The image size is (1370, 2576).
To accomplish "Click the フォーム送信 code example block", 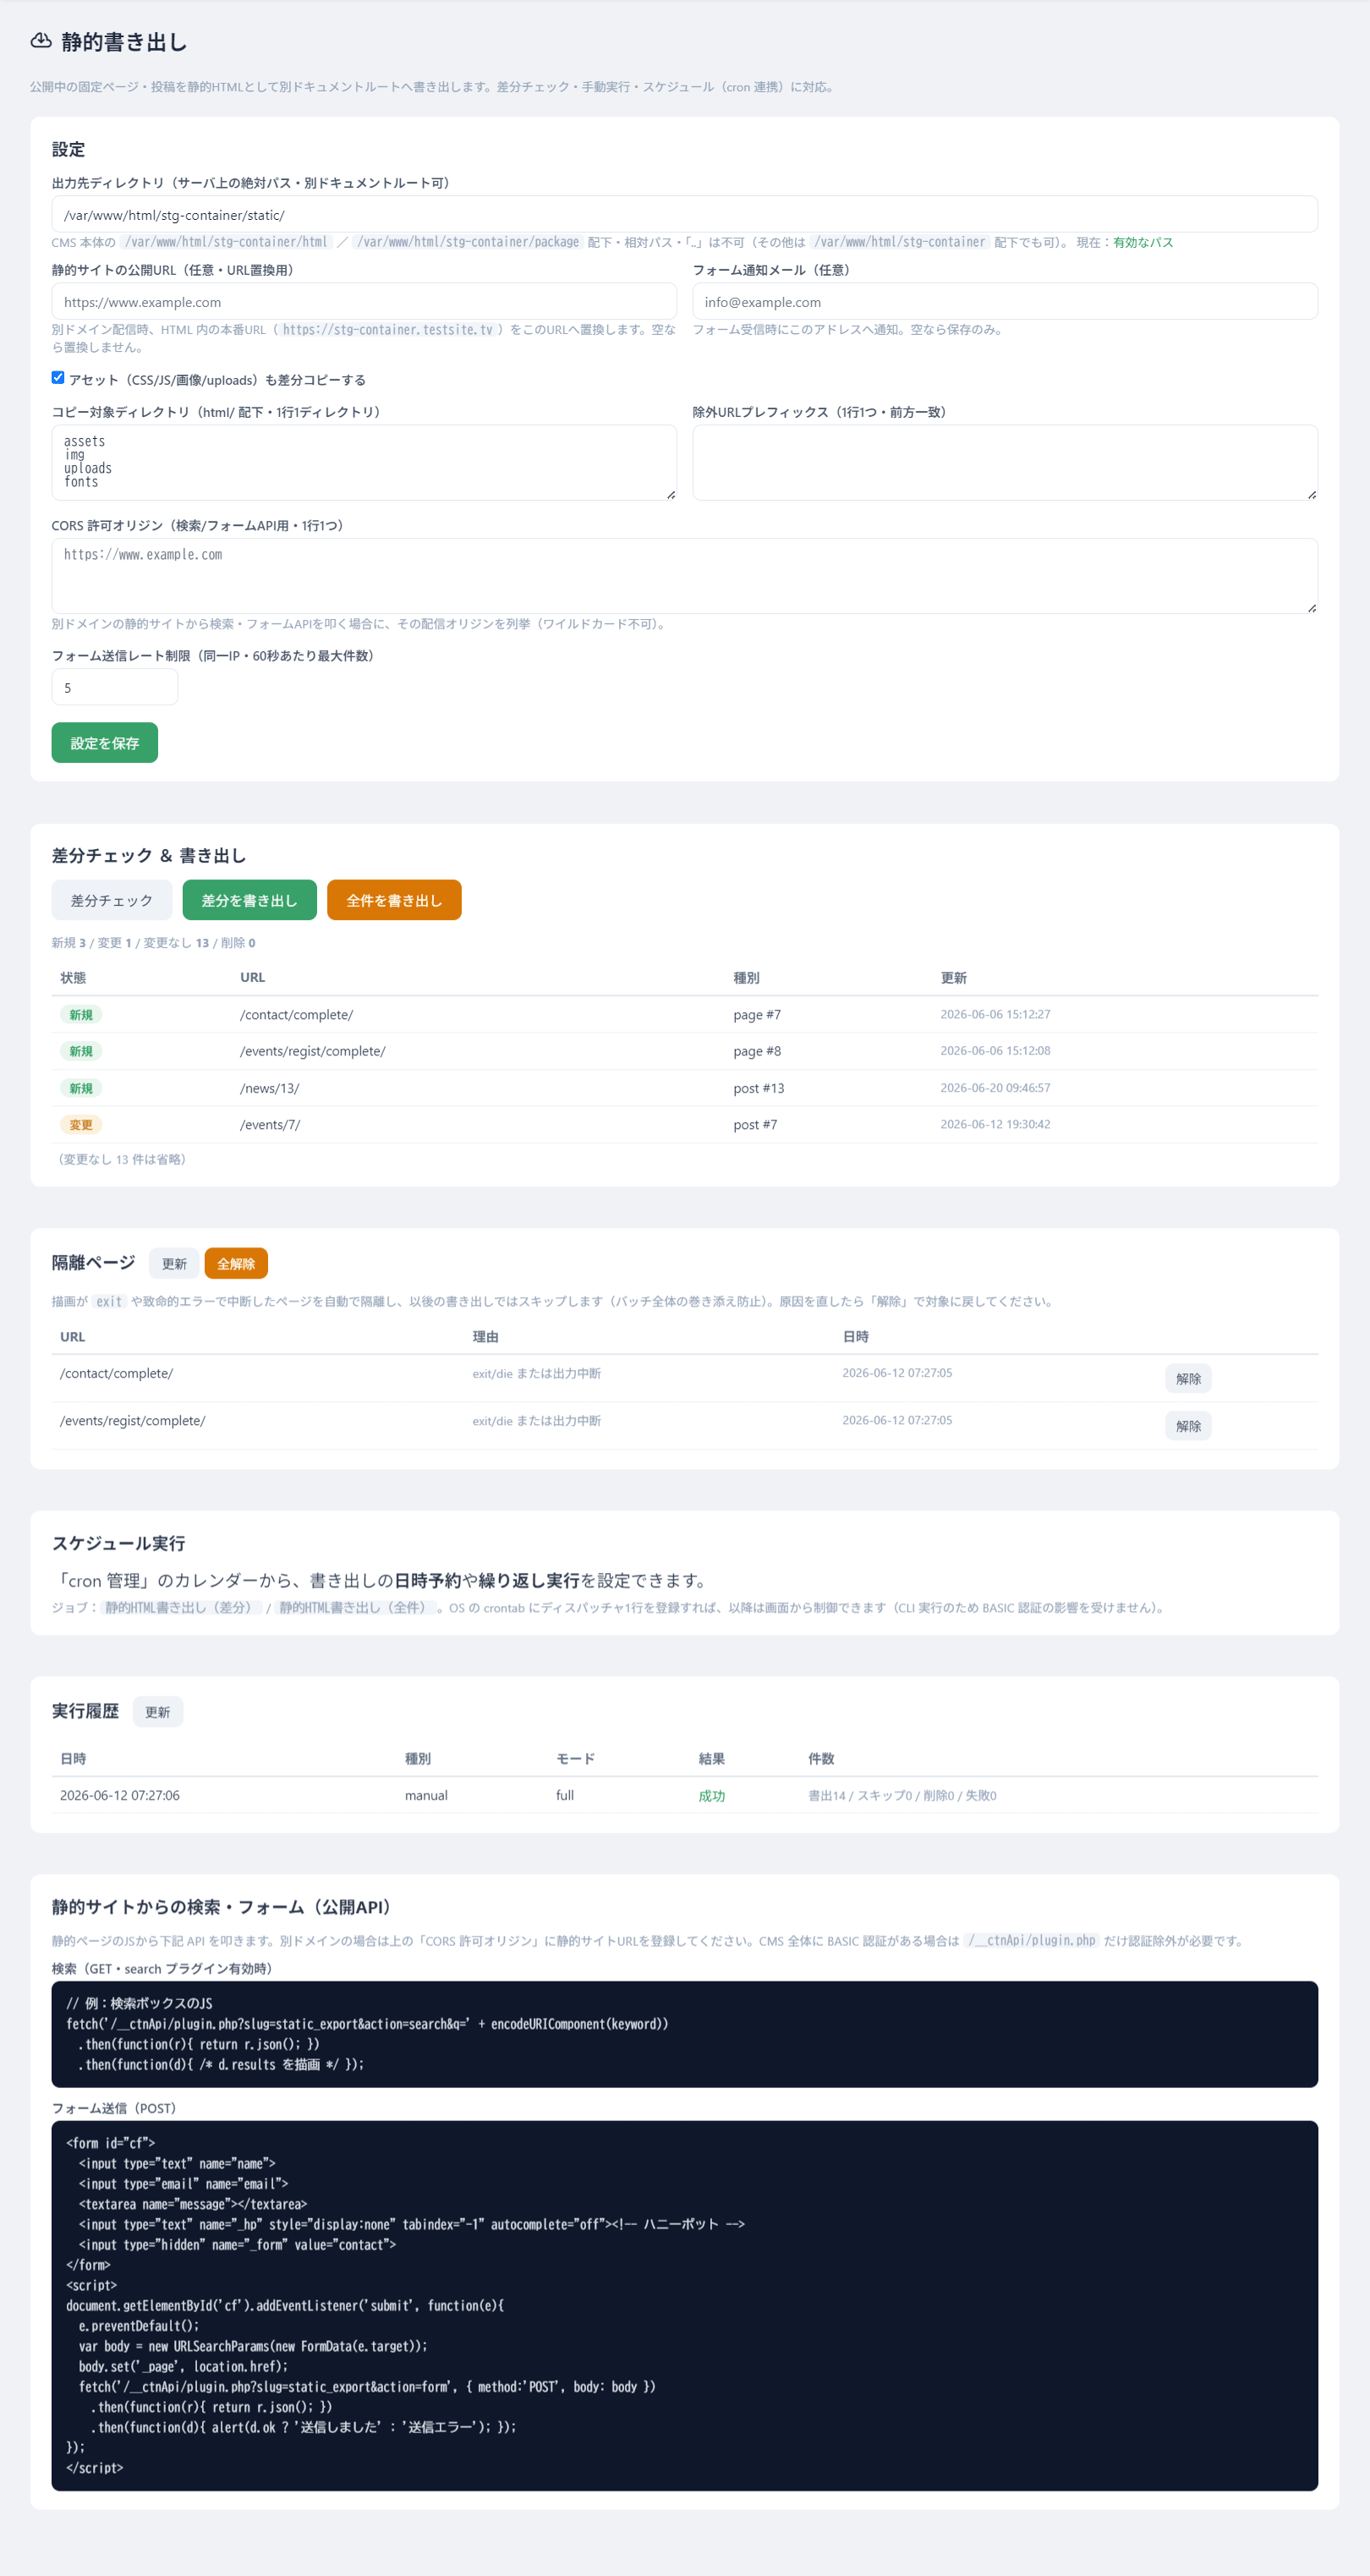I will [x=684, y=2306].
